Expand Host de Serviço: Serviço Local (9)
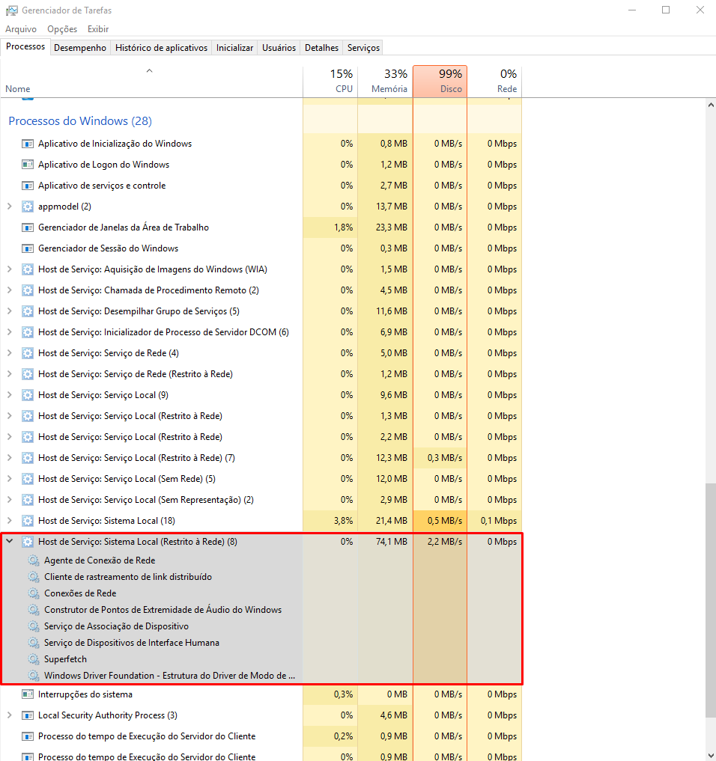Screen dimensions: 716x761 pyautogui.click(x=9, y=395)
